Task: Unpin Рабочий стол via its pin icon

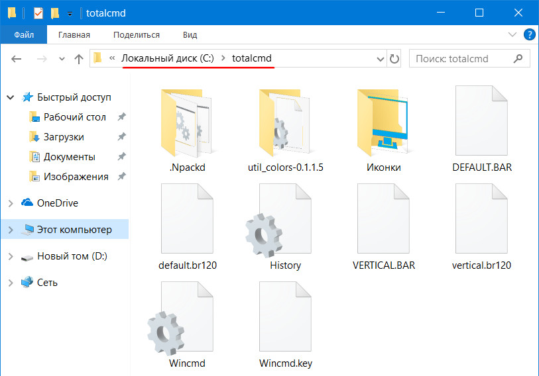Action: click(121, 117)
